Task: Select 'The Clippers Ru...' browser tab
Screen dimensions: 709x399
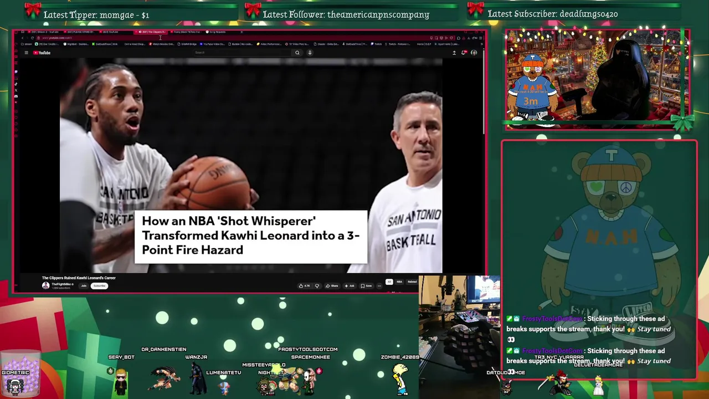Action: 151,32
